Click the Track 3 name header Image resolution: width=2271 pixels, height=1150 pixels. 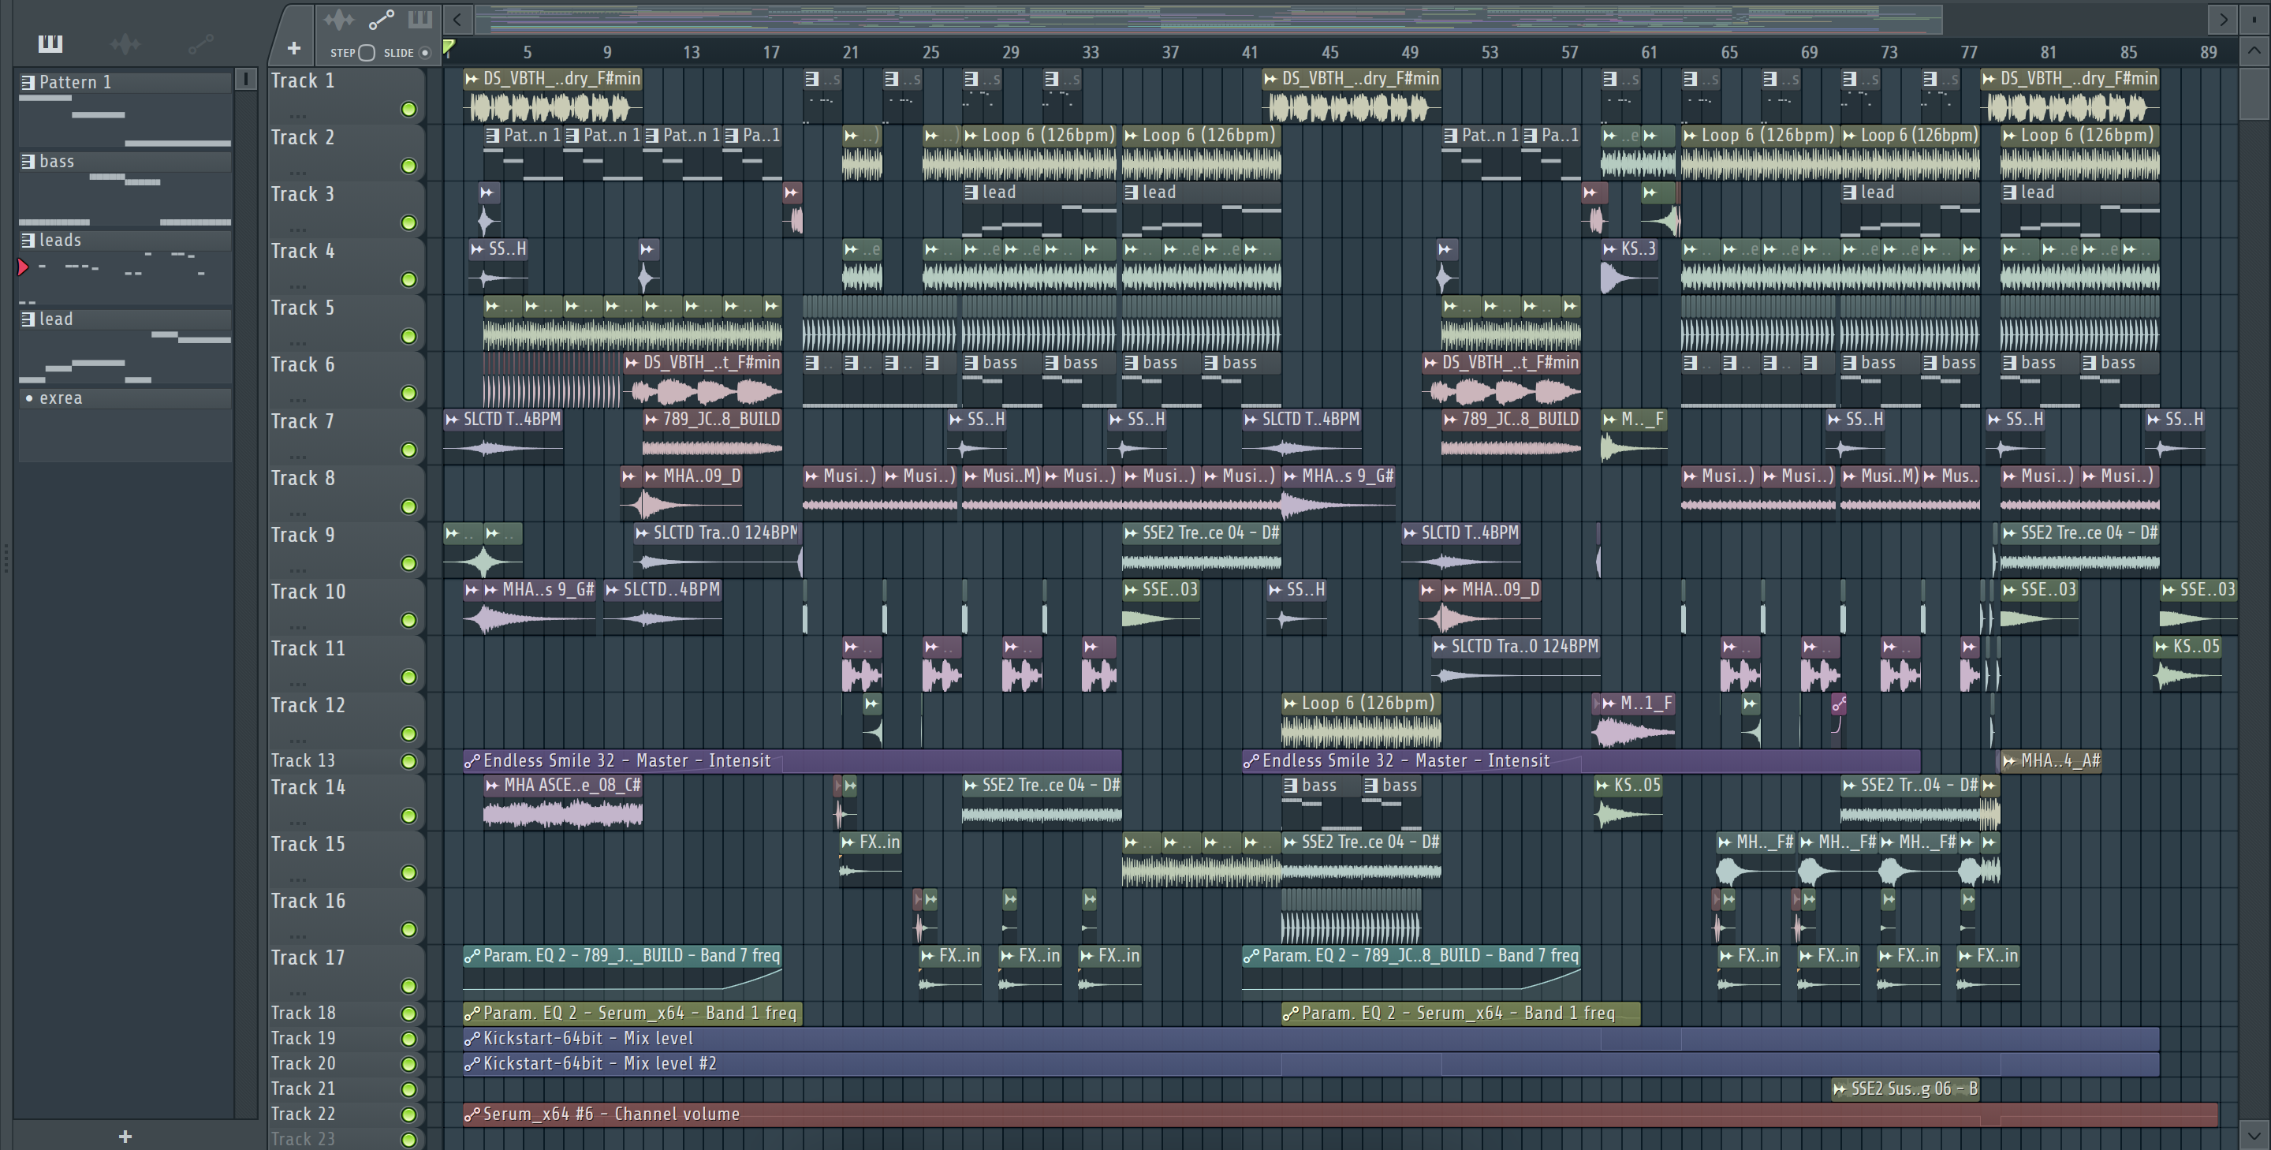pyautogui.click(x=302, y=194)
